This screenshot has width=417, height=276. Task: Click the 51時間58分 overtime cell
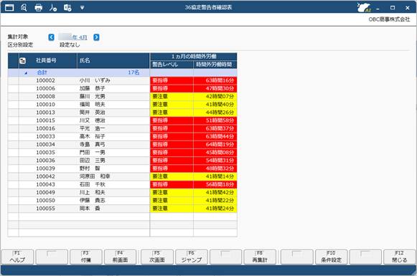click(x=215, y=120)
